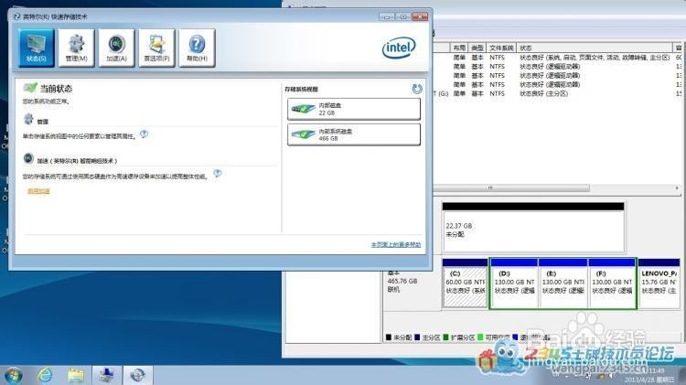Click the dark blue 主分区 legend swatch
The width and height of the screenshot is (686, 385).
click(x=417, y=337)
